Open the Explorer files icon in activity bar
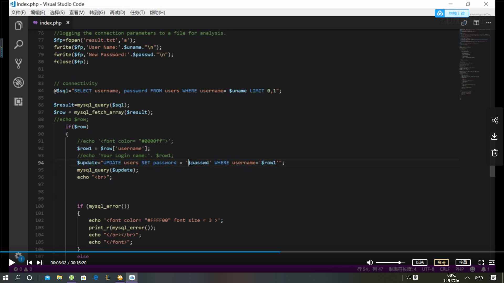The height and width of the screenshot is (283, 504). click(x=18, y=26)
